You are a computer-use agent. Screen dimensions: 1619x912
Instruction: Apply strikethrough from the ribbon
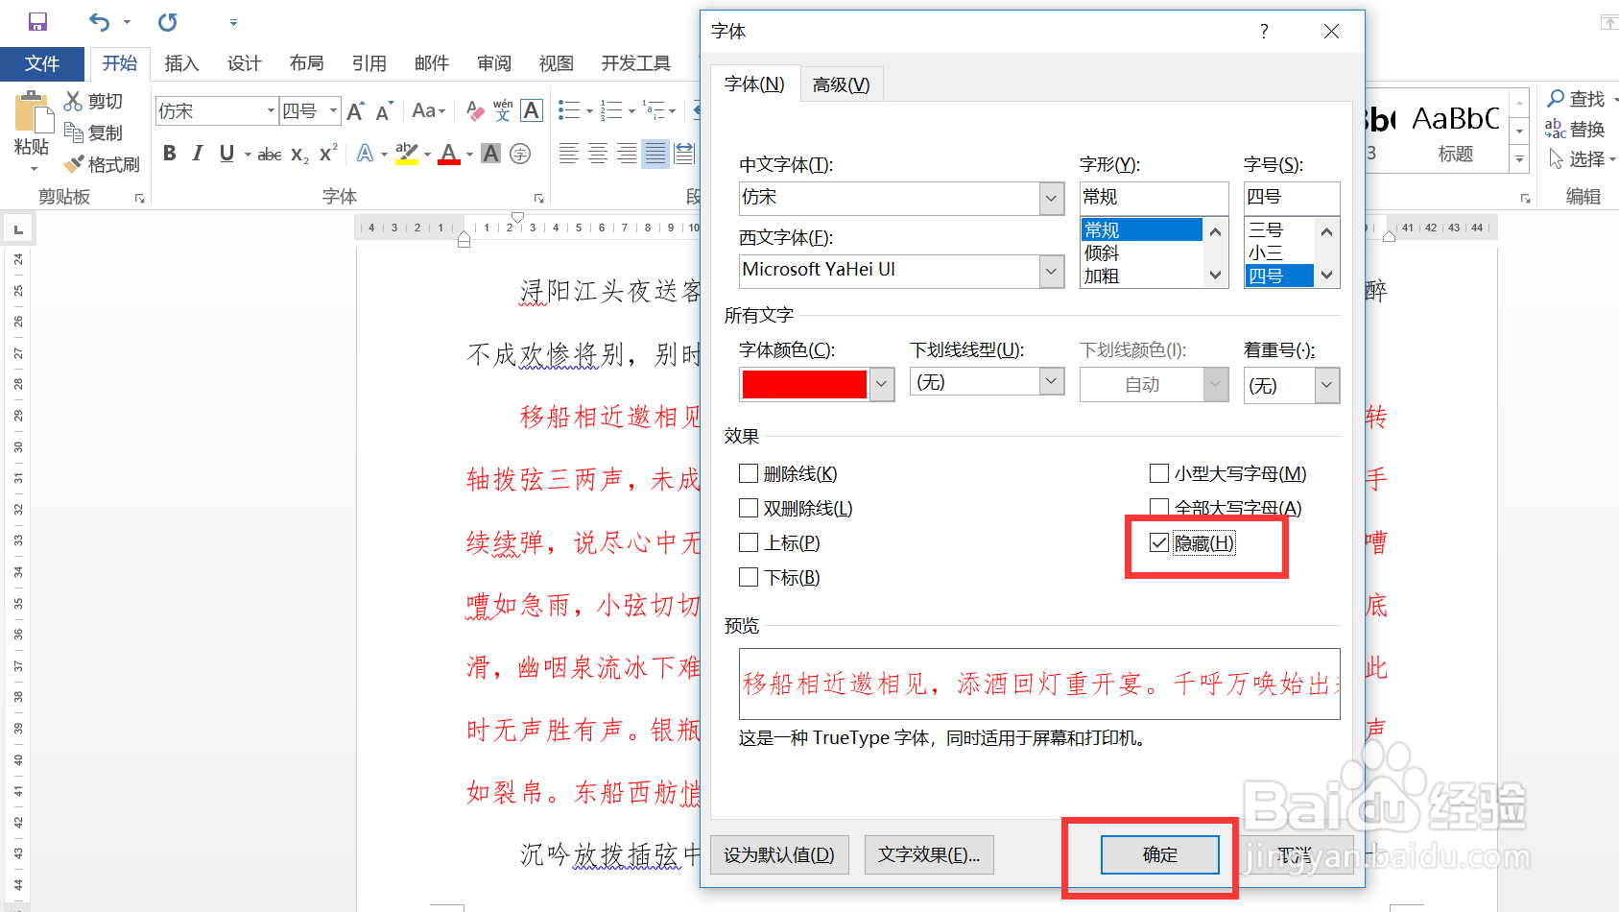268,153
